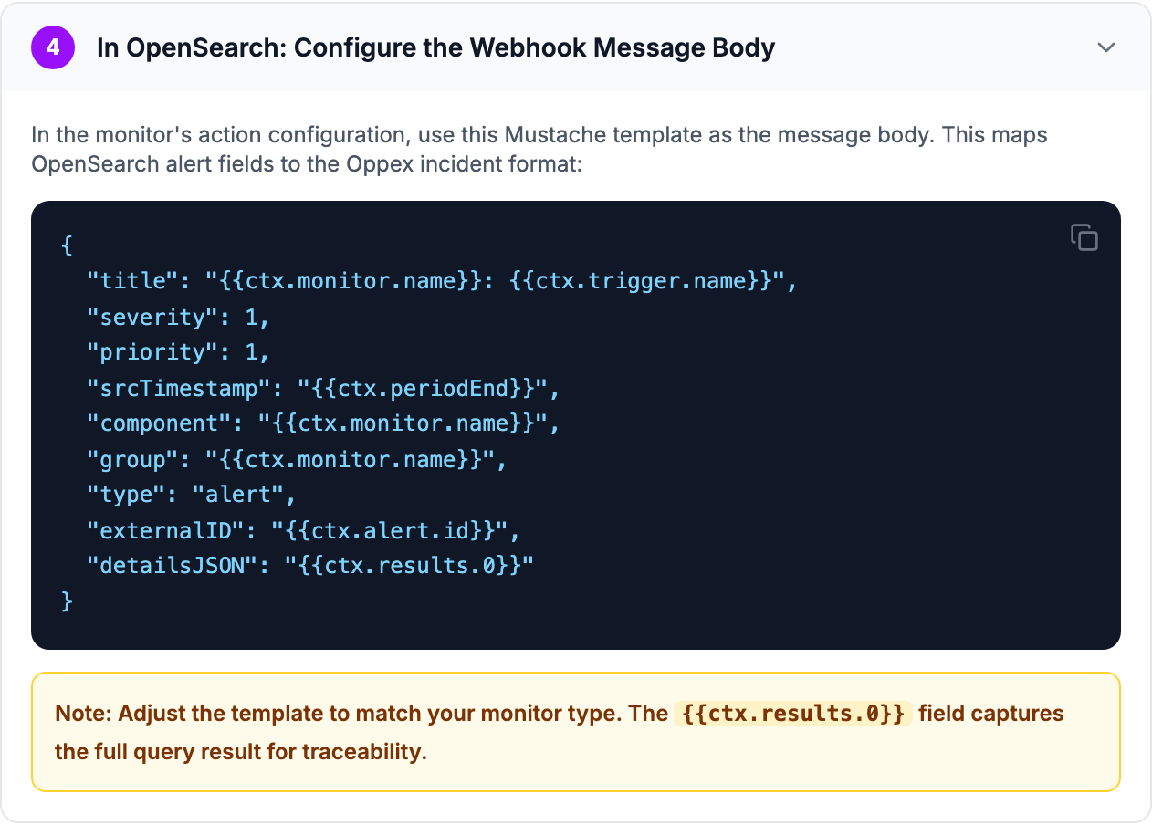1152x825 pixels.
Task: Click heading 'In OpenSearch: Configure the Webhook Message Body'
Action: click(x=436, y=47)
